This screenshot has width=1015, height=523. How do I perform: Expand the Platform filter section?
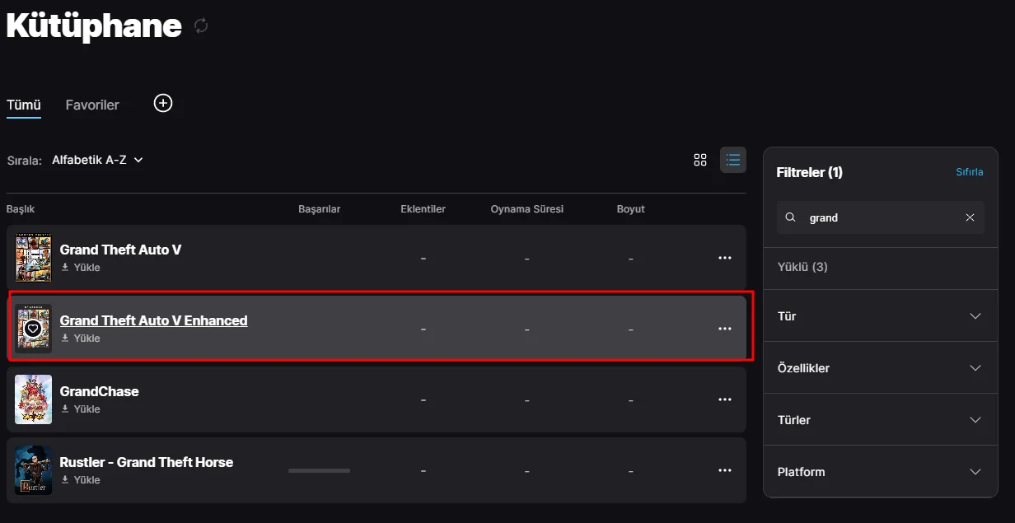(x=881, y=472)
